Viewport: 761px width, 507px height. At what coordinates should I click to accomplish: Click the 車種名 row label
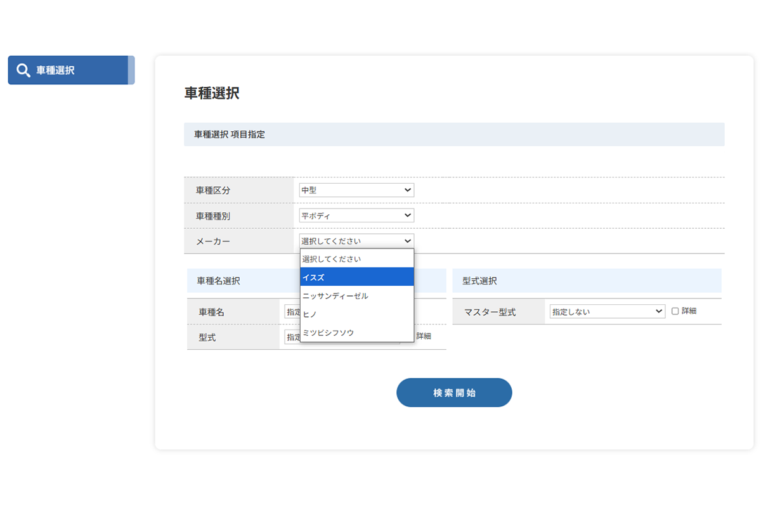coord(211,312)
